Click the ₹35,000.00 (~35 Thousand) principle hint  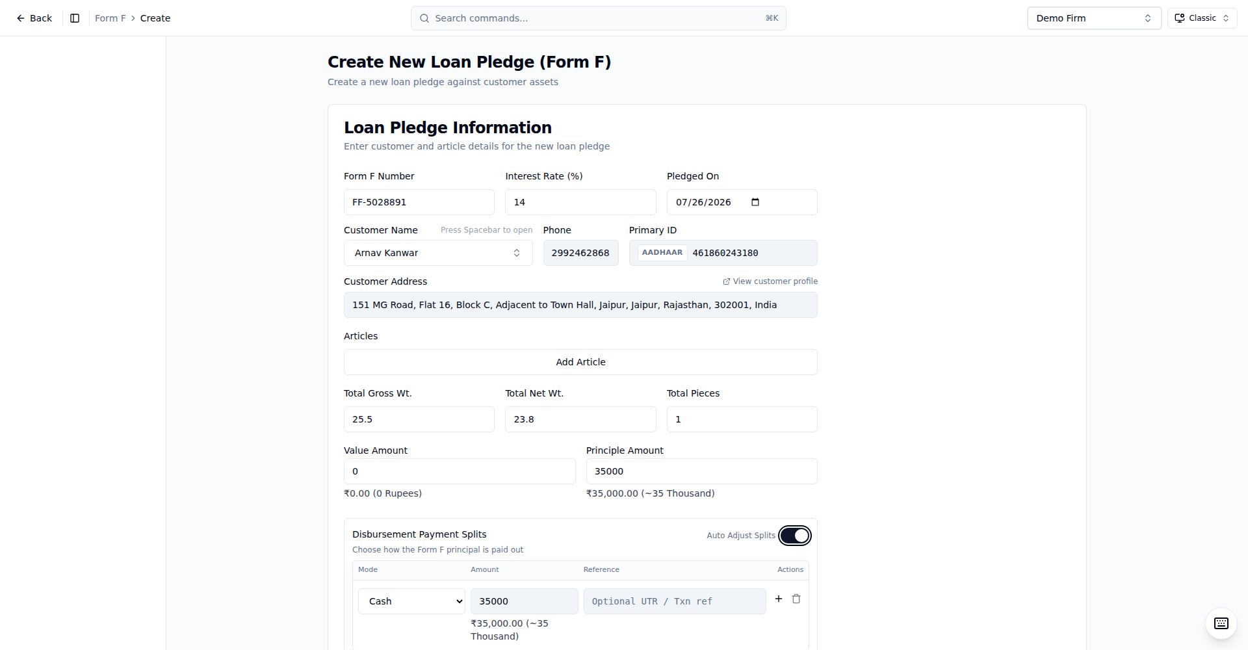pos(650,493)
